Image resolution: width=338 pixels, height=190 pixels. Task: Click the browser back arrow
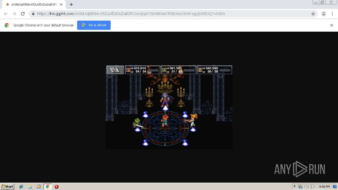point(6,14)
